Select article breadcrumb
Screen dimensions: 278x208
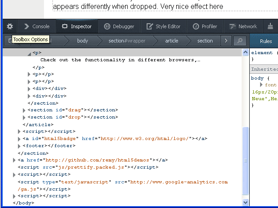pos(172,41)
